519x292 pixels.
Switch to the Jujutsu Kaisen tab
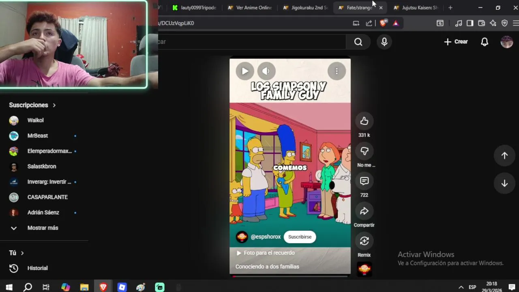coord(416,8)
